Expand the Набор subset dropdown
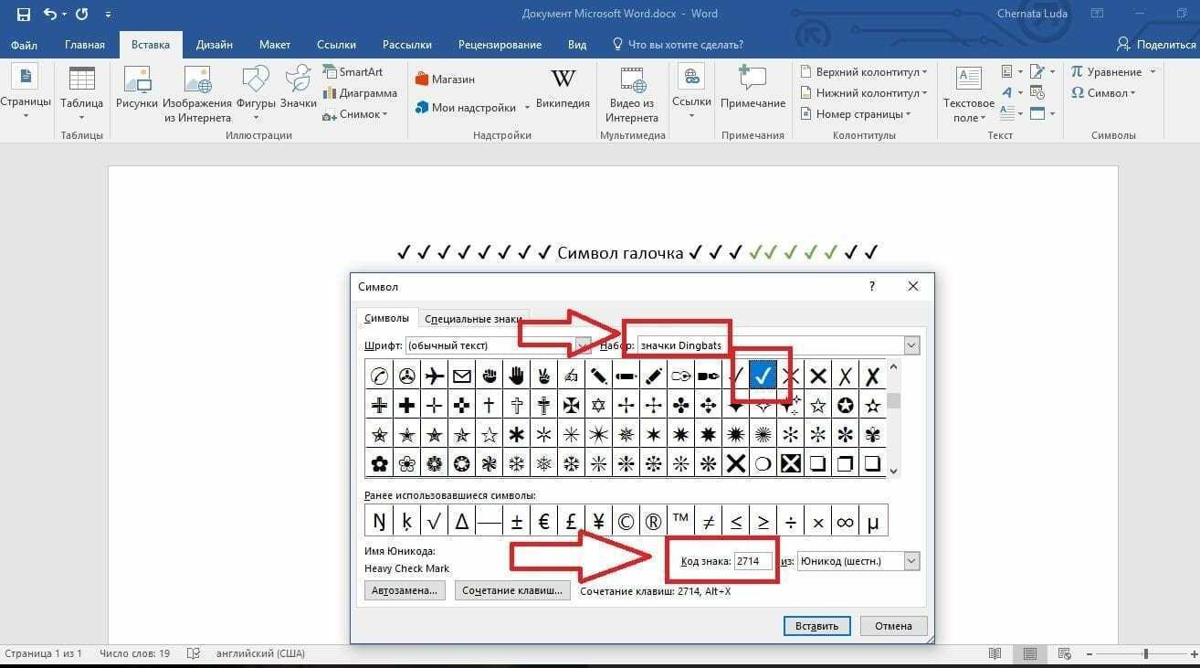This screenshot has width=1200, height=668. pyautogui.click(x=911, y=345)
